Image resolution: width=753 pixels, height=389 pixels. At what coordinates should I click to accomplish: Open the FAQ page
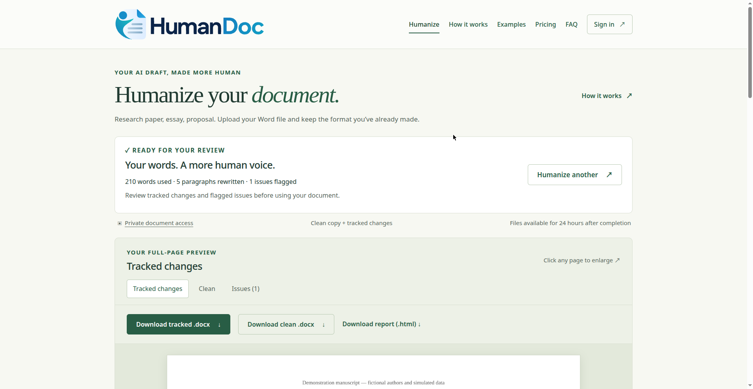571,24
